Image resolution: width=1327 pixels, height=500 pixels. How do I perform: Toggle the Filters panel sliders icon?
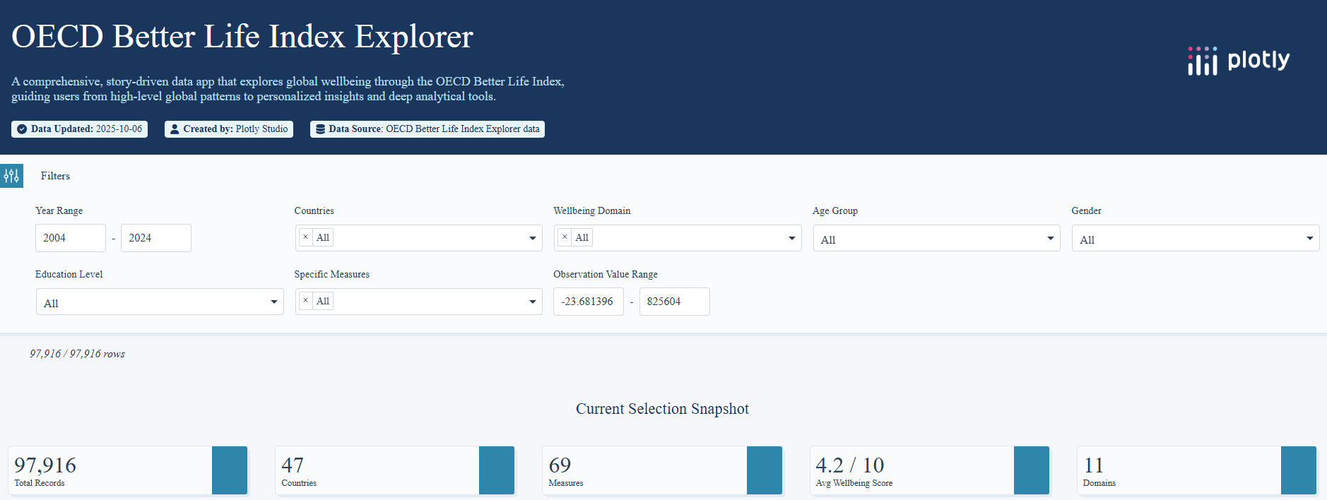pyautogui.click(x=11, y=176)
